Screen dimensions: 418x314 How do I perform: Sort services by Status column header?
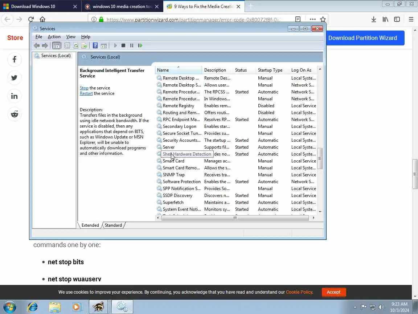[x=244, y=70]
